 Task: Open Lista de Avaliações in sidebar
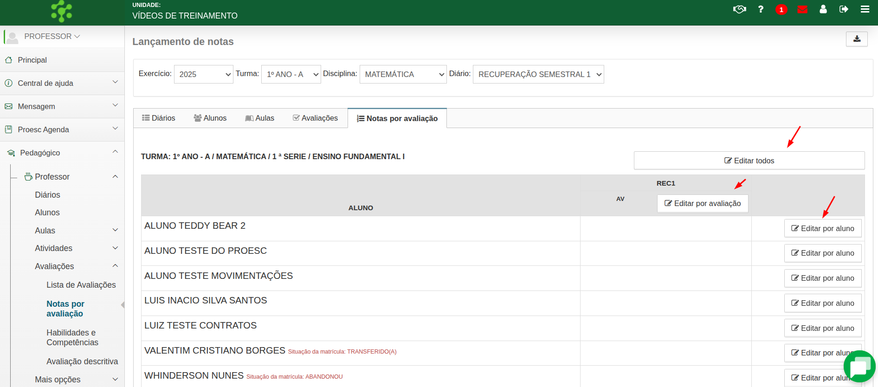[81, 285]
